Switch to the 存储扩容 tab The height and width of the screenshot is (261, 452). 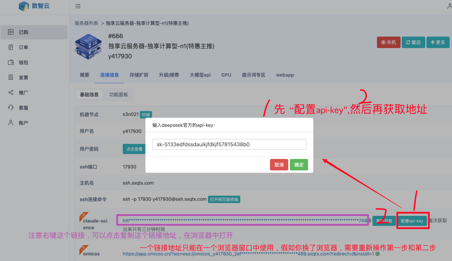tap(139, 75)
